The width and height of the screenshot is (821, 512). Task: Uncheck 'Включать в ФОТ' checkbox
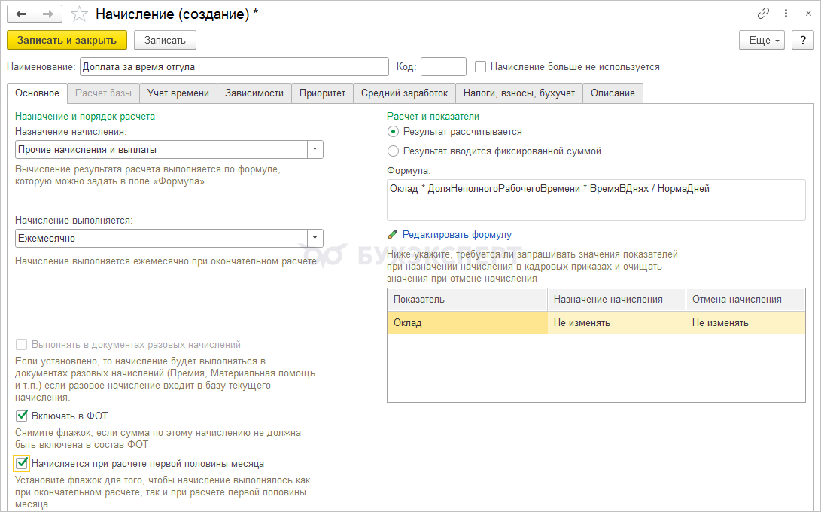point(22,416)
